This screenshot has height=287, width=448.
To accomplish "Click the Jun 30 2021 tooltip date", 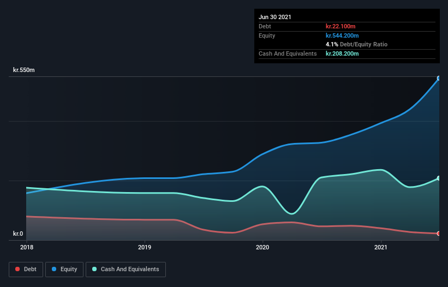I will pyautogui.click(x=275, y=17).
